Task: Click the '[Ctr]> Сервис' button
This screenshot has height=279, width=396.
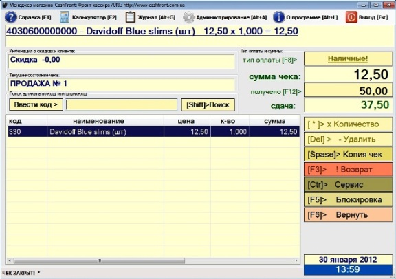Action: pos(348,185)
